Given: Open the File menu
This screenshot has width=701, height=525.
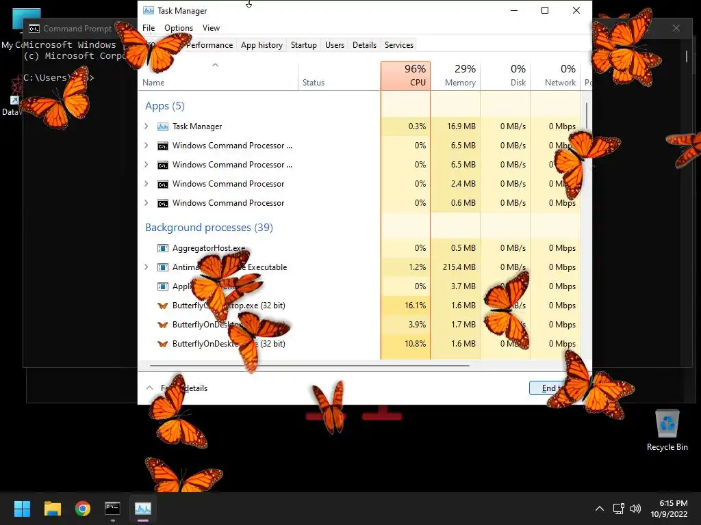Looking at the screenshot, I should [149, 27].
